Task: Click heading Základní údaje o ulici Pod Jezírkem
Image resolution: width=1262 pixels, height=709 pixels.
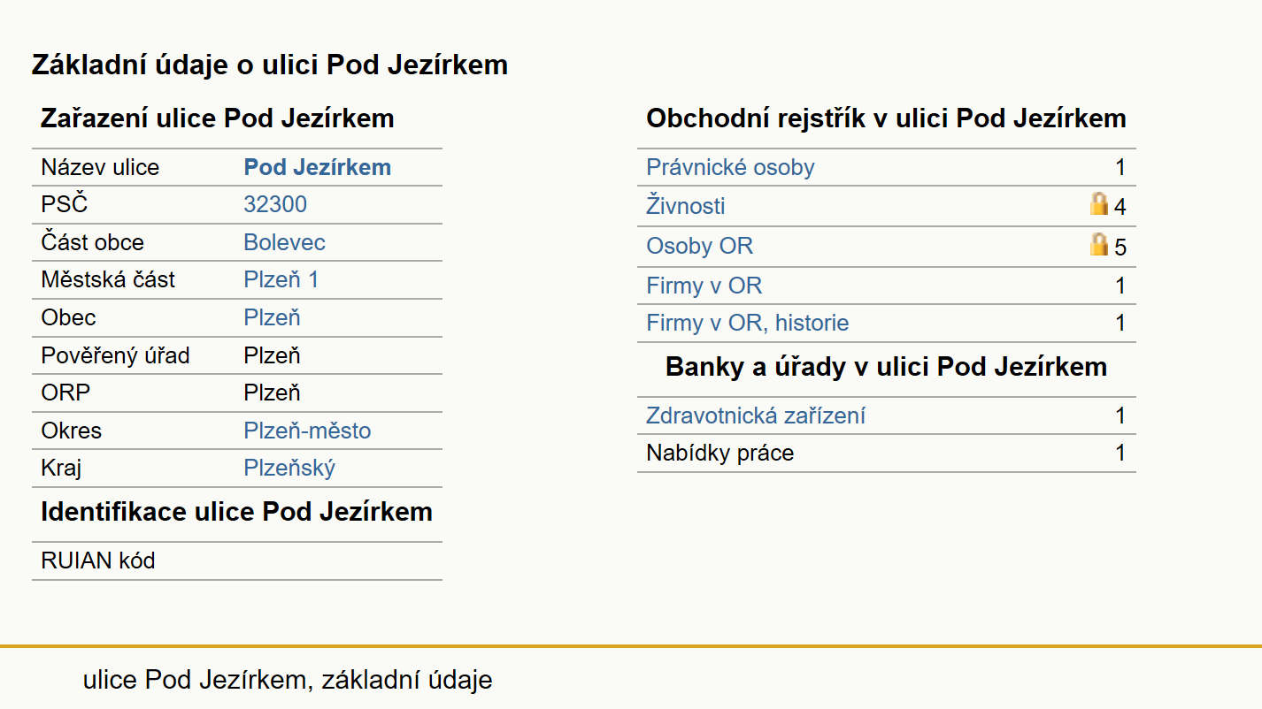Action: point(270,65)
